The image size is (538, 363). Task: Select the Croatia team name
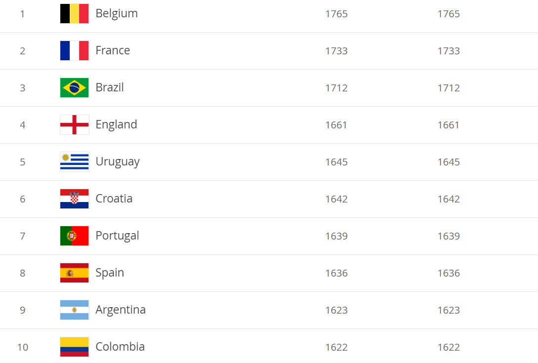114,199
